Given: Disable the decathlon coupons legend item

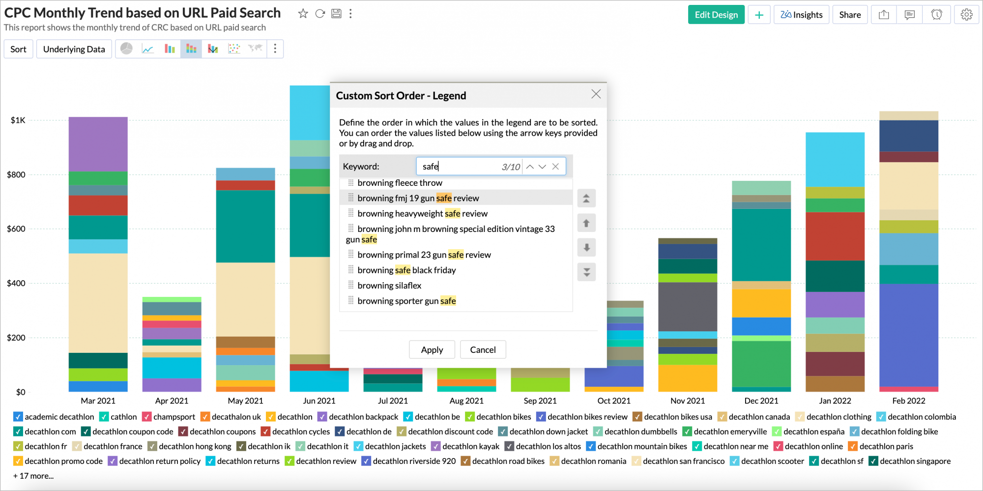Looking at the screenshot, I should (183, 431).
